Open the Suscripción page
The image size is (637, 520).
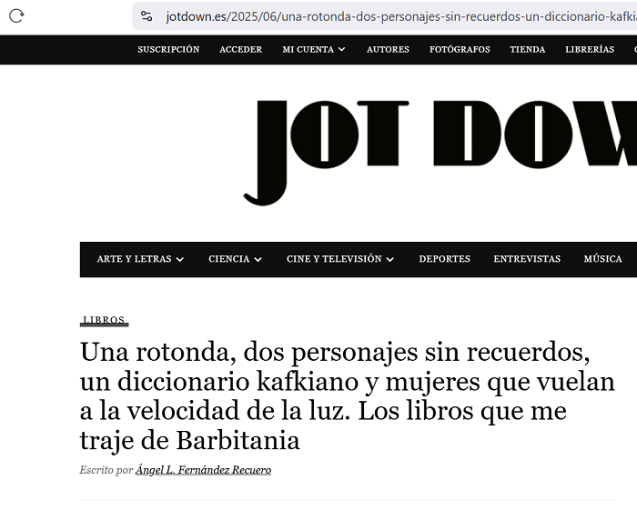(x=168, y=50)
